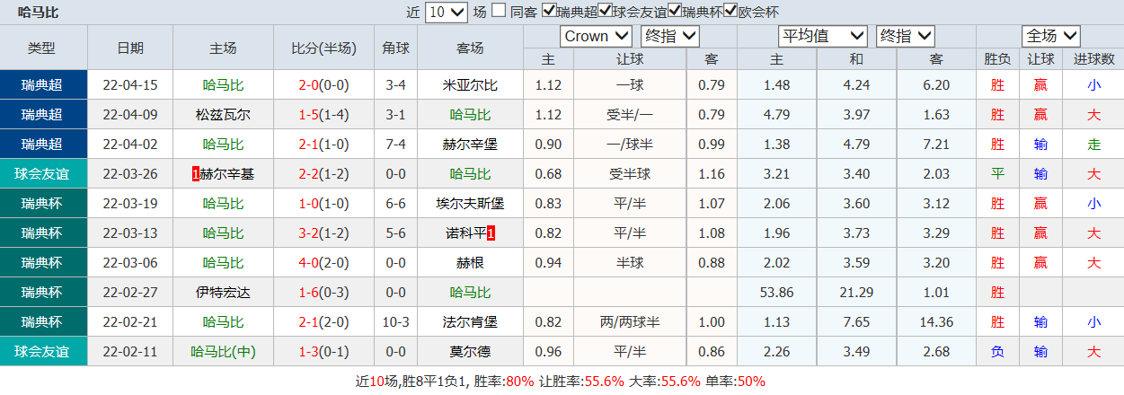
Task: Click the 胜负 column header
Action: coord(997,59)
